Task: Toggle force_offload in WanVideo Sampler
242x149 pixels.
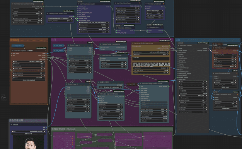Action: [x=193, y=93]
